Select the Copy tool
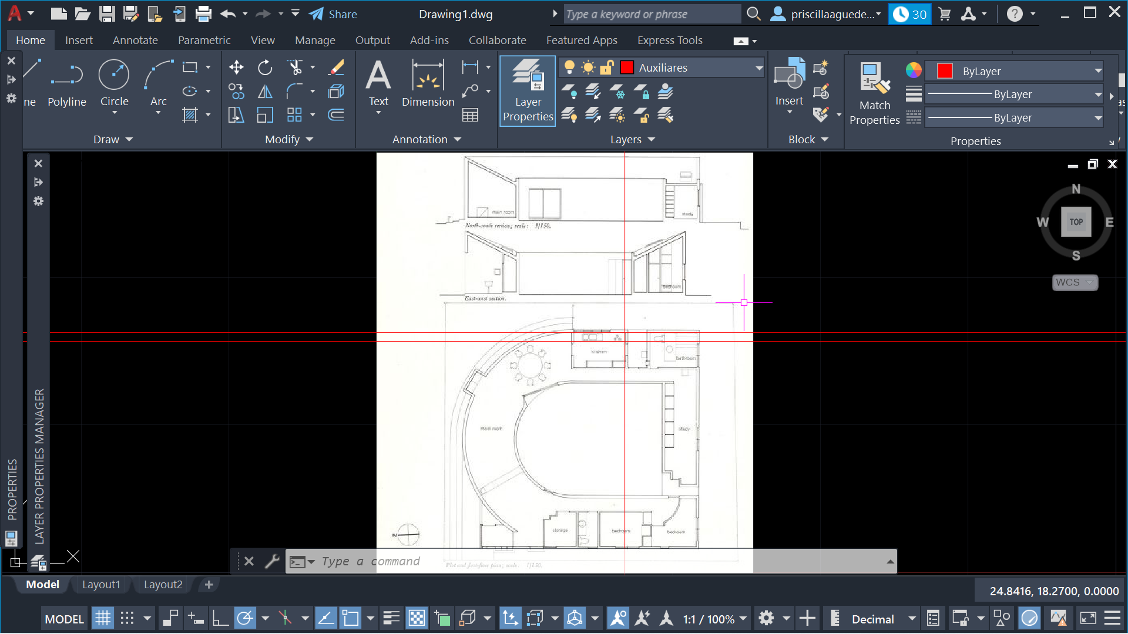 [x=236, y=91]
